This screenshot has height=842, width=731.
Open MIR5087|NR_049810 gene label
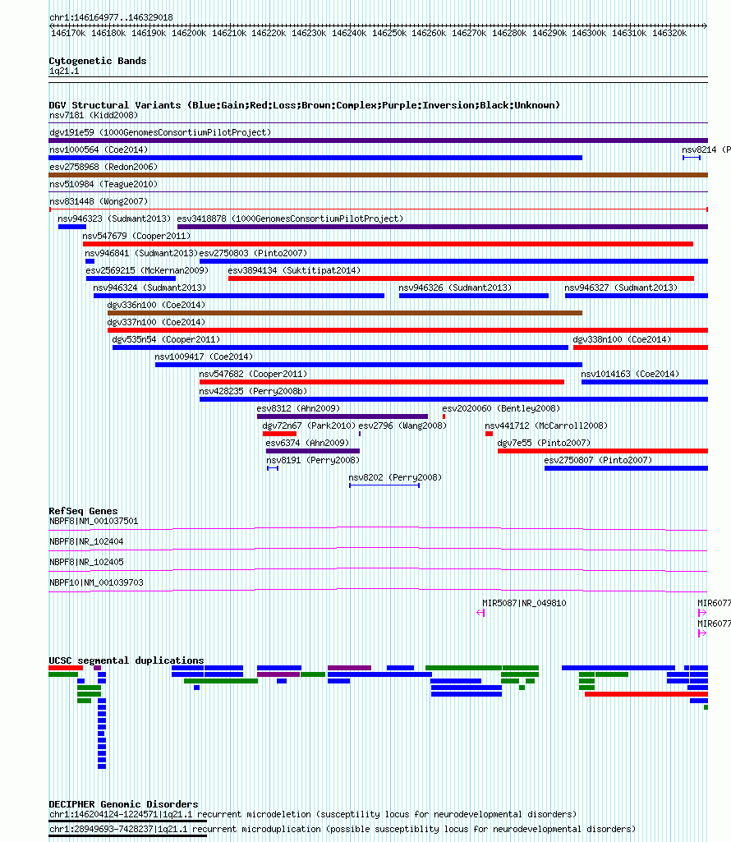pyautogui.click(x=524, y=603)
